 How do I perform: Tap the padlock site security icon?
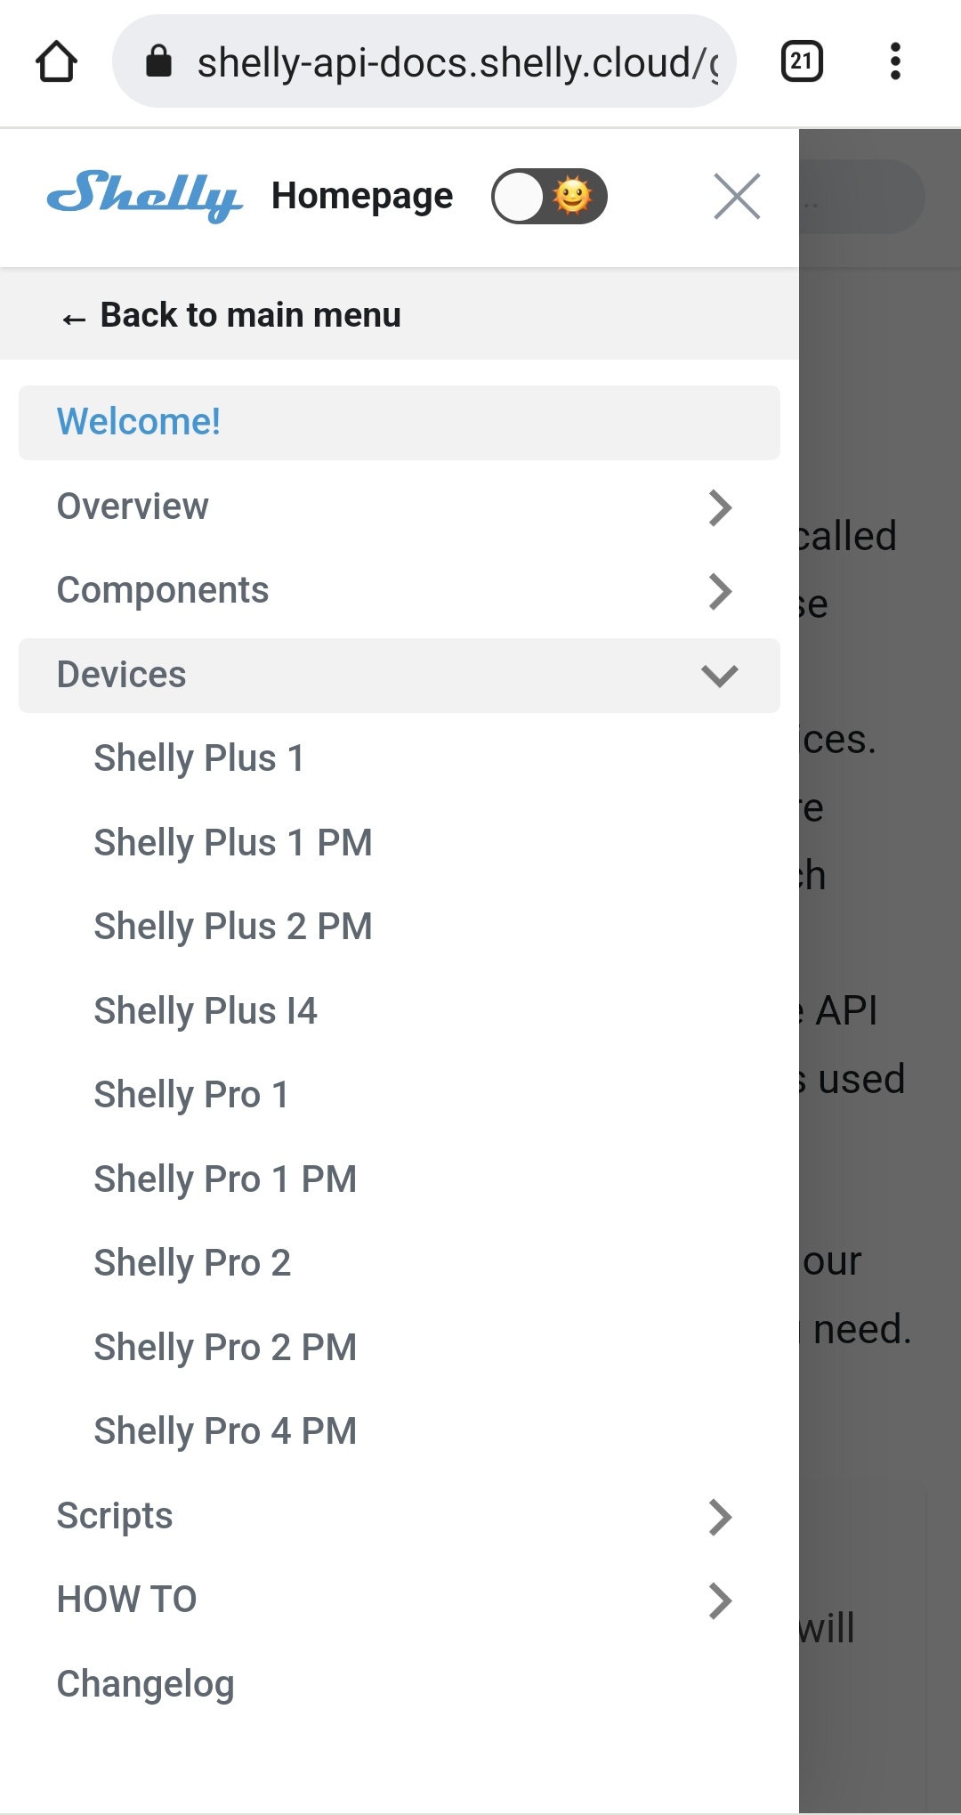click(x=158, y=62)
